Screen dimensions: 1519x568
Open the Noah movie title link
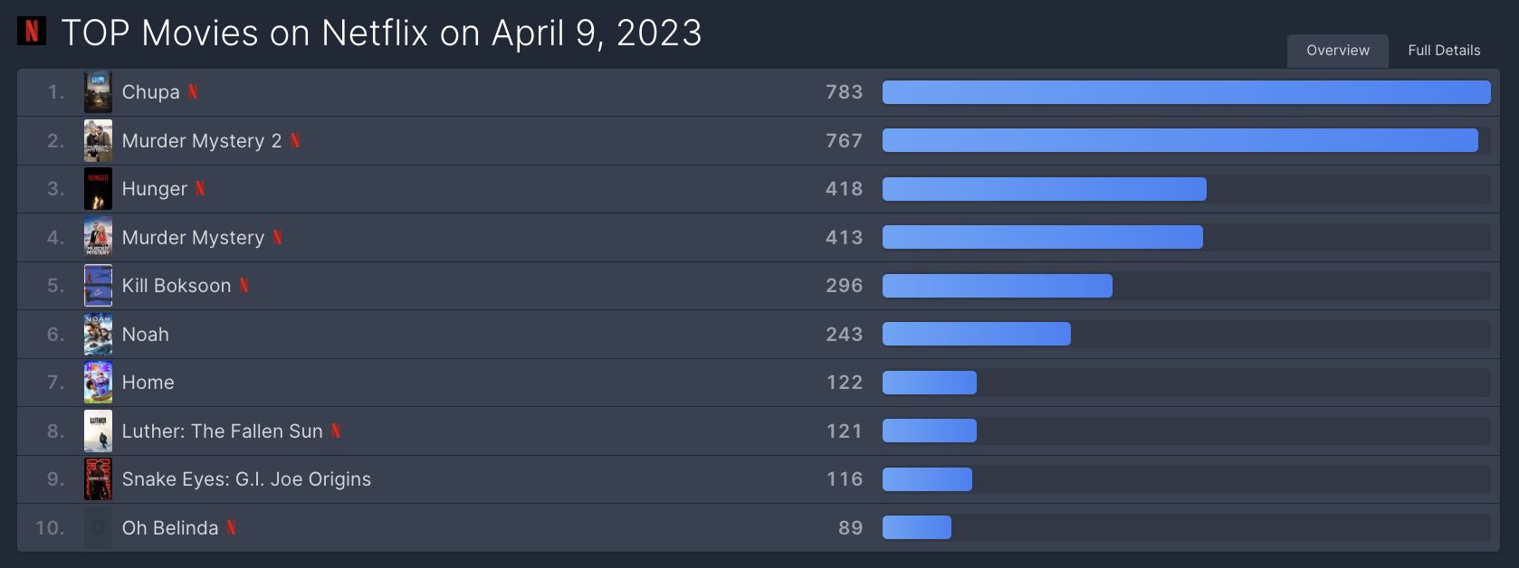coord(146,335)
